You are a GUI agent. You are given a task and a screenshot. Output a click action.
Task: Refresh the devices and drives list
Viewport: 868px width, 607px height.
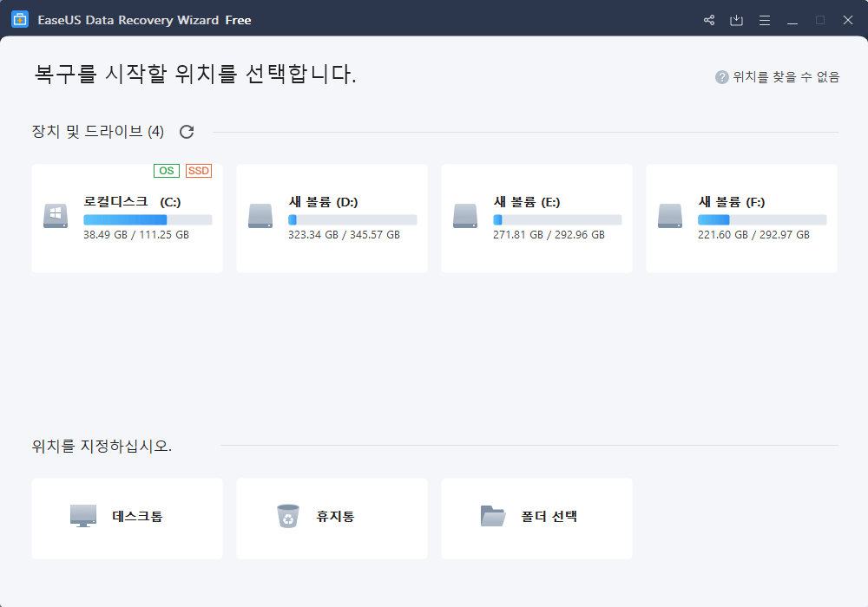tap(187, 132)
